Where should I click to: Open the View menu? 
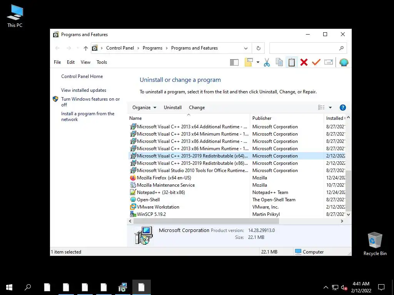(x=85, y=62)
